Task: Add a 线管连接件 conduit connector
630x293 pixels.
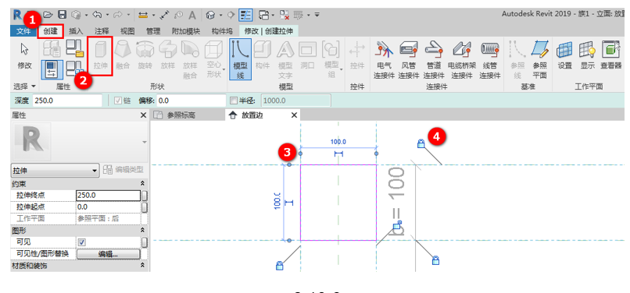Action: (x=490, y=59)
